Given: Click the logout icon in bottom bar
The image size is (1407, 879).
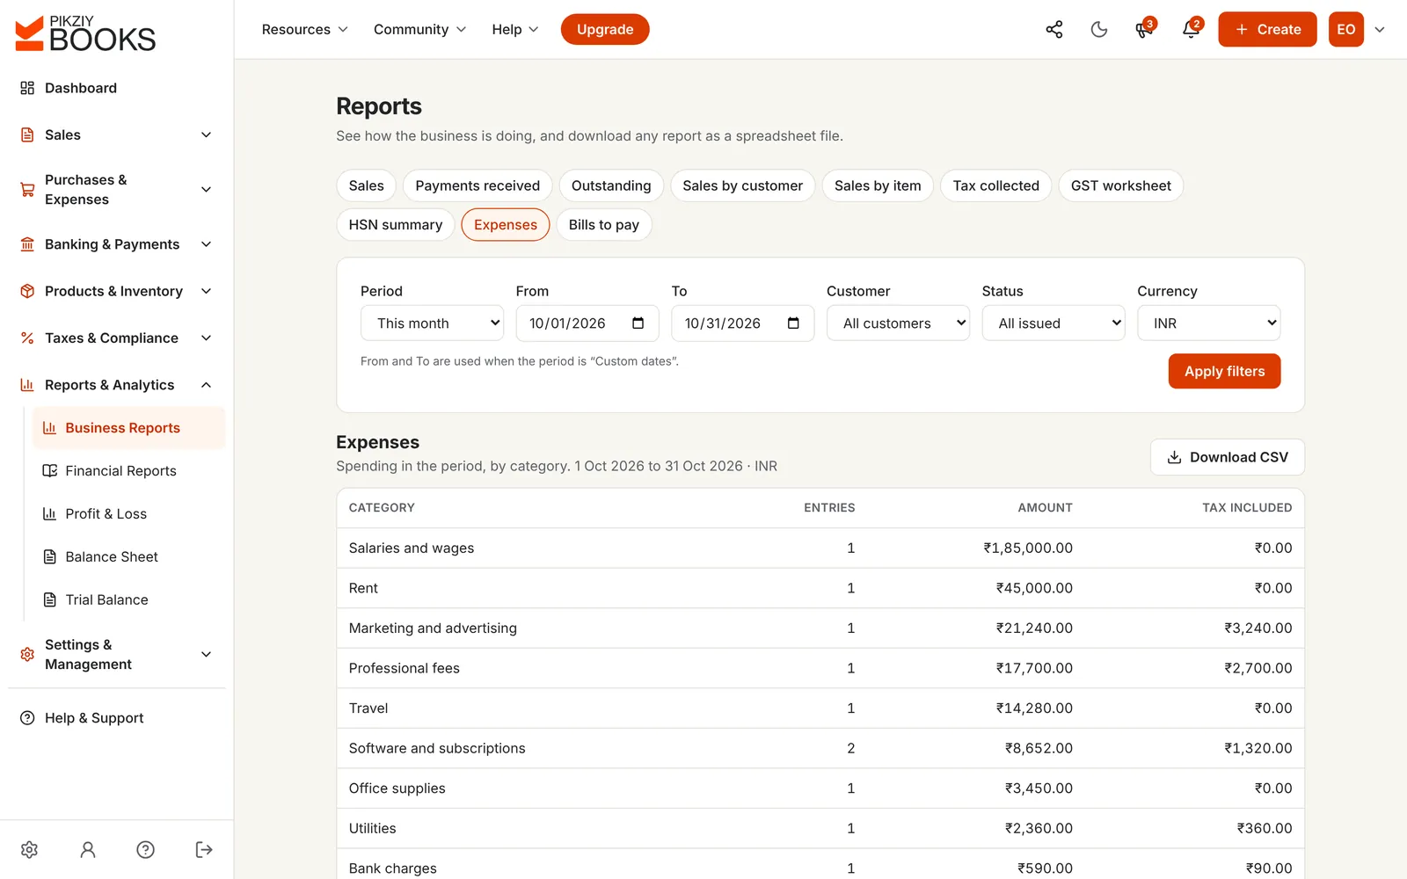Looking at the screenshot, I should [x=204, y=849].
